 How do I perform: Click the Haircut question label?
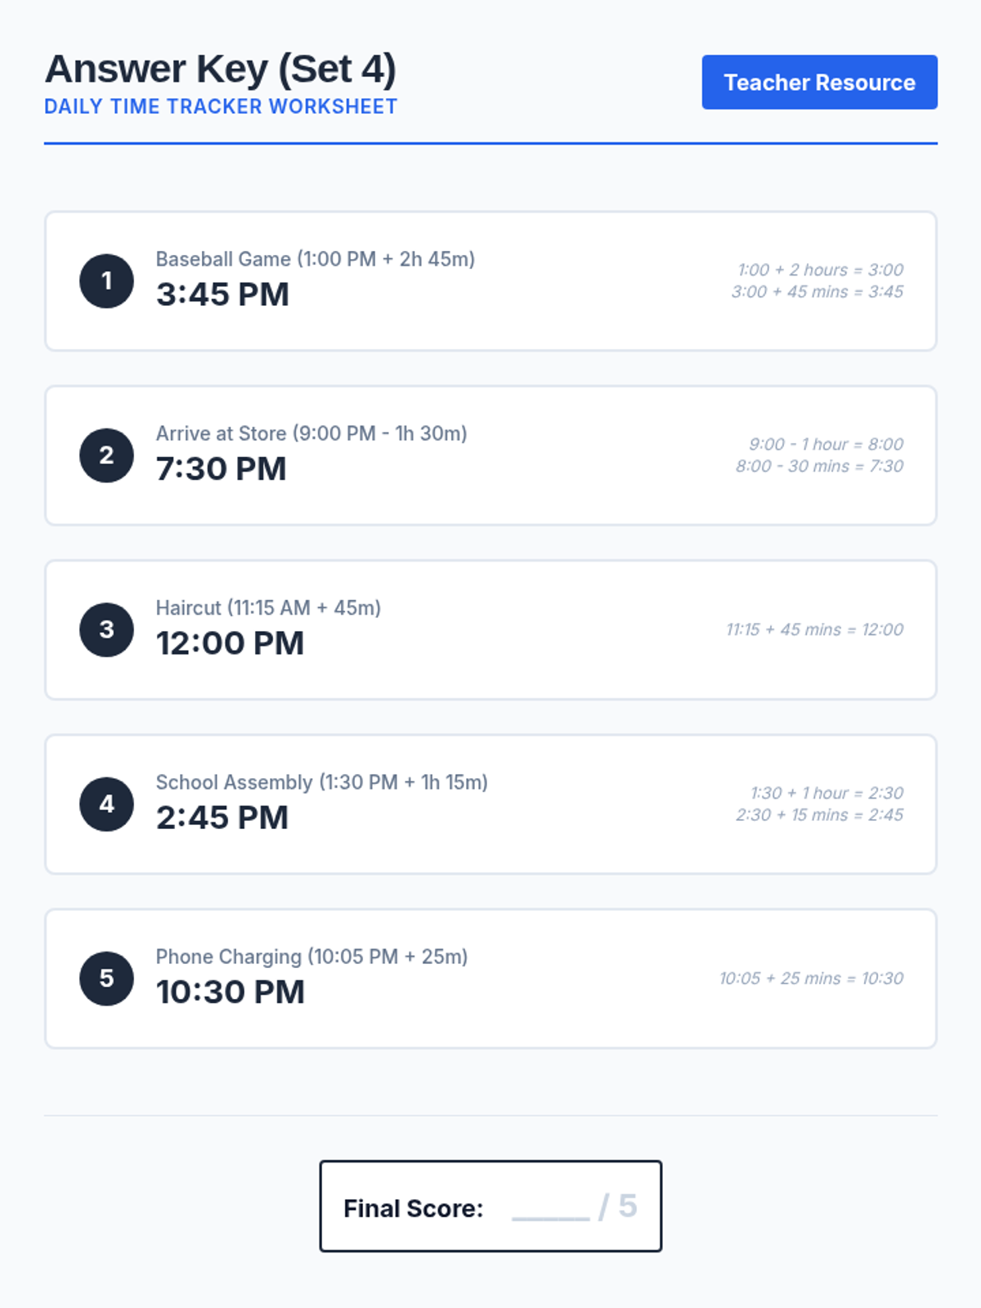268,607
